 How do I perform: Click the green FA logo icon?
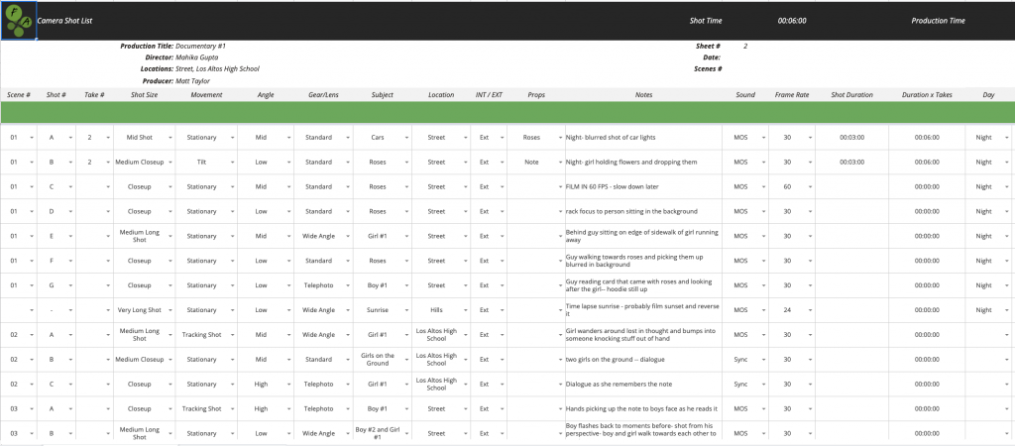tap(19, 21)
